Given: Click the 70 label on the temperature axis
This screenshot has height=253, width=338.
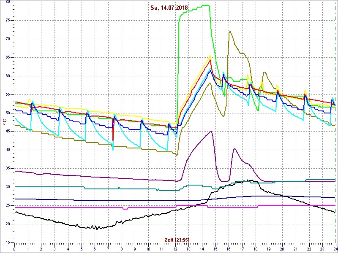Looking at the screenshot, I should click(x=7, y=39).
